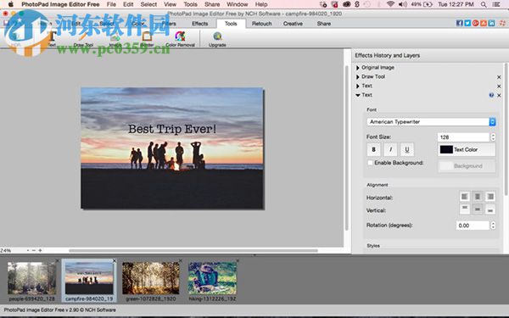Click the disabled Background color button
Image resolution: width=509 pixels, height=318 pixels.
[467, 166]
